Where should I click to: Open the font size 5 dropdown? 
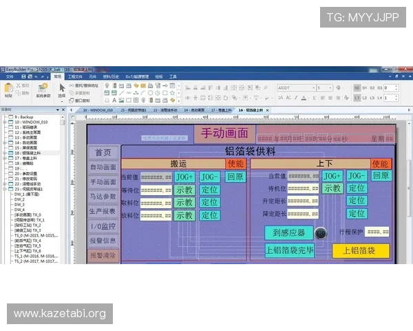point(330,88)
